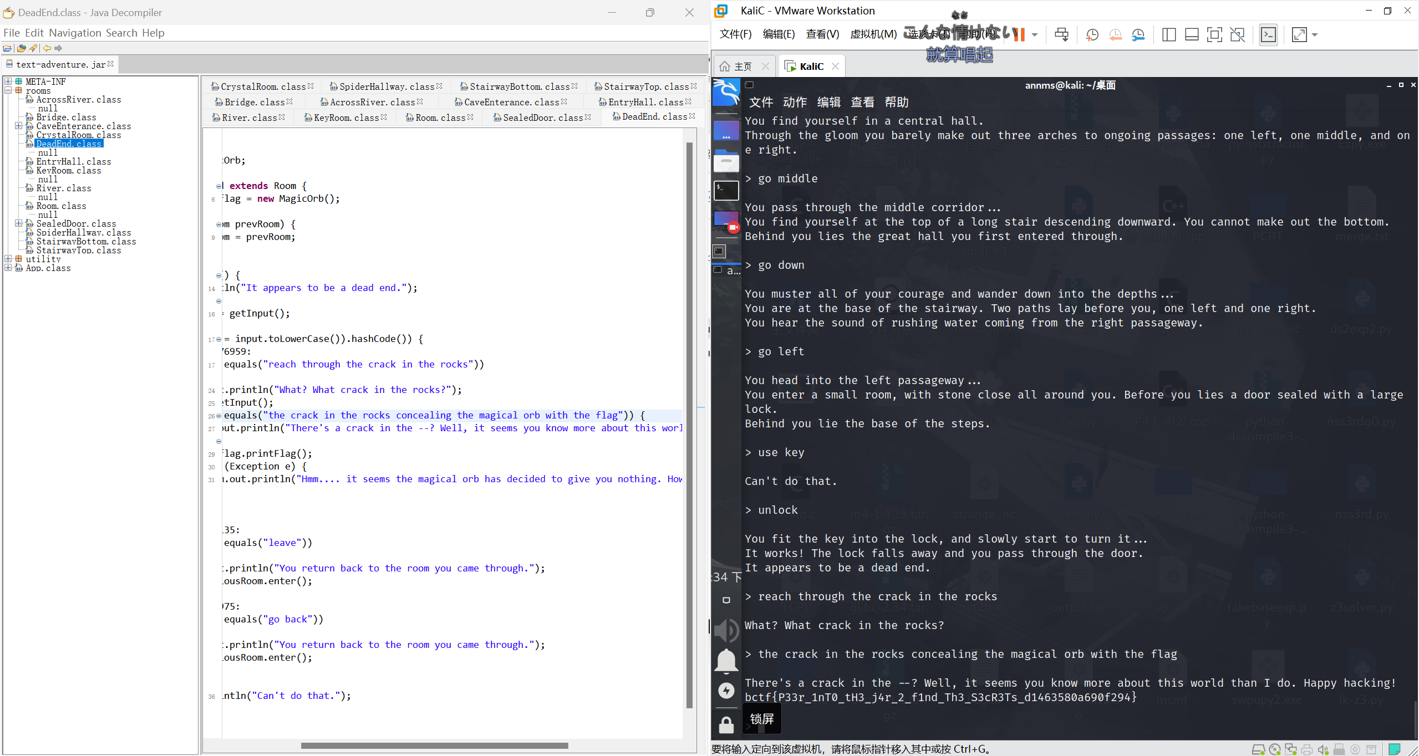Viewport: 1419px width, 756px height.
Task: Click the lock screen padlock icon
Action: pyautogui.click(x=726, y=724)
